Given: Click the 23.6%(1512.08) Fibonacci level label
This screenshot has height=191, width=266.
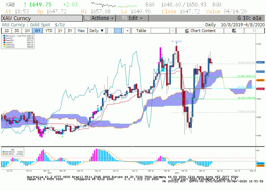Looking at the screenshot, I should 246,111.
